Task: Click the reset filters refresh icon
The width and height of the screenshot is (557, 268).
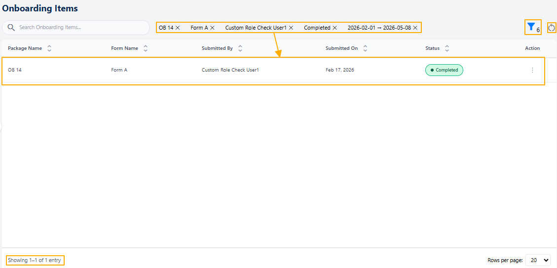Action: click(x=551, y=28)
